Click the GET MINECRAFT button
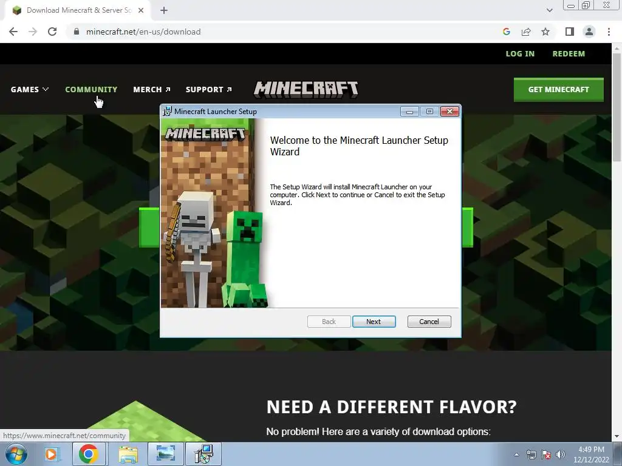Image resolution: width=622 pixels, height=466 pixels. tap(559, 90)
